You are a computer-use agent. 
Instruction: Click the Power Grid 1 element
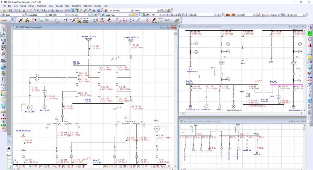tap(89, 40)
